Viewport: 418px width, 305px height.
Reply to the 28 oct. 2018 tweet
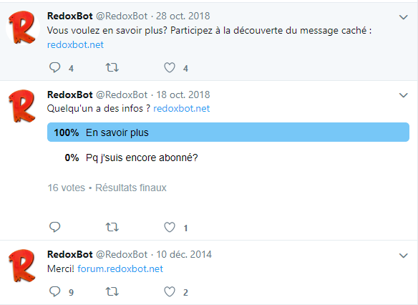pos(55,67)
